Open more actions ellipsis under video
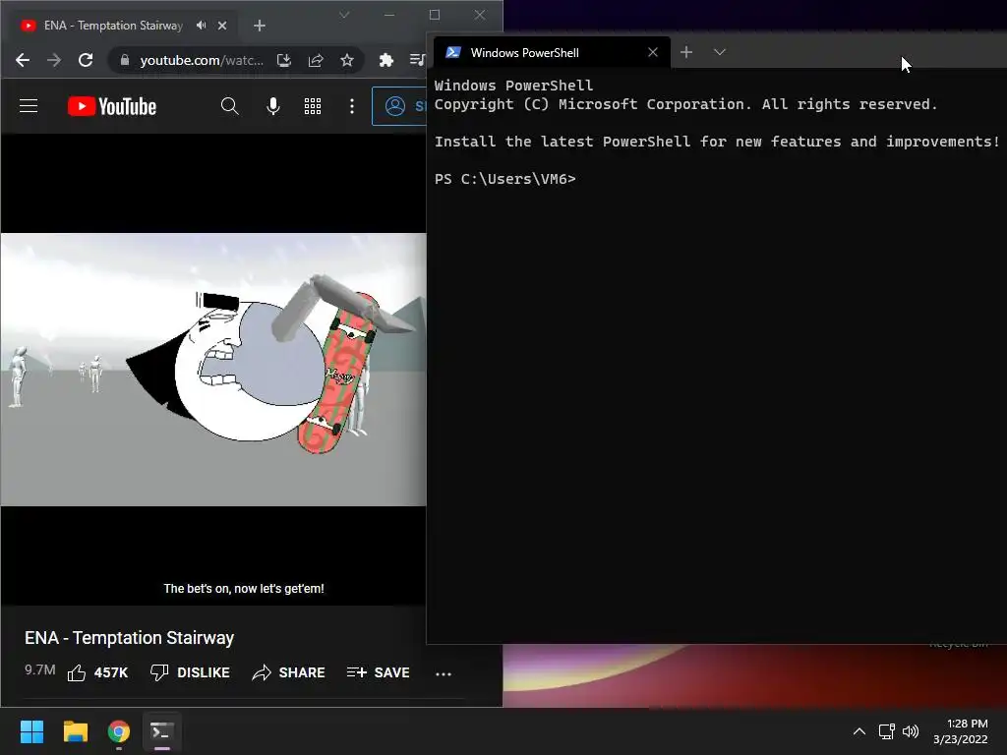Viewport: 1007px width, 755px height. 444,673
